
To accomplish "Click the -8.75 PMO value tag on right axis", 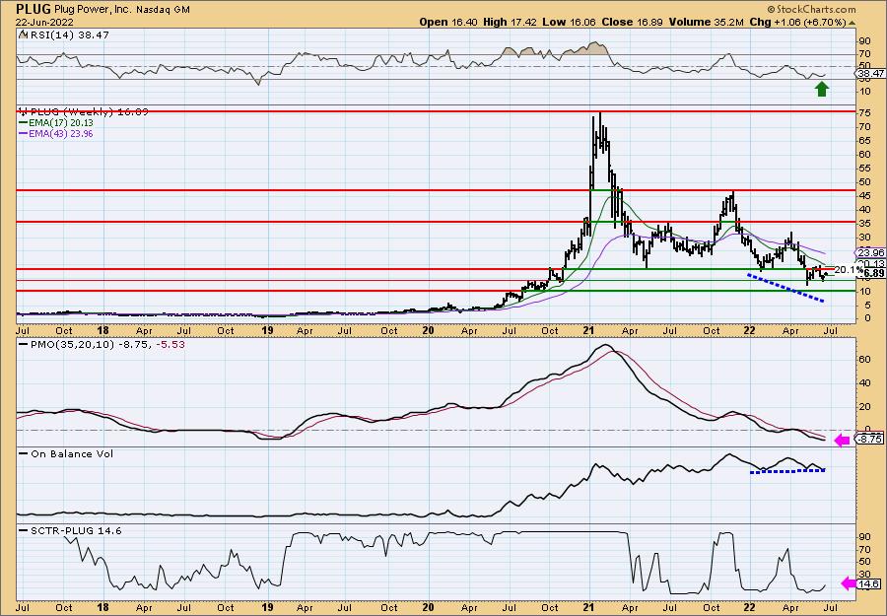I will [870, 439].
